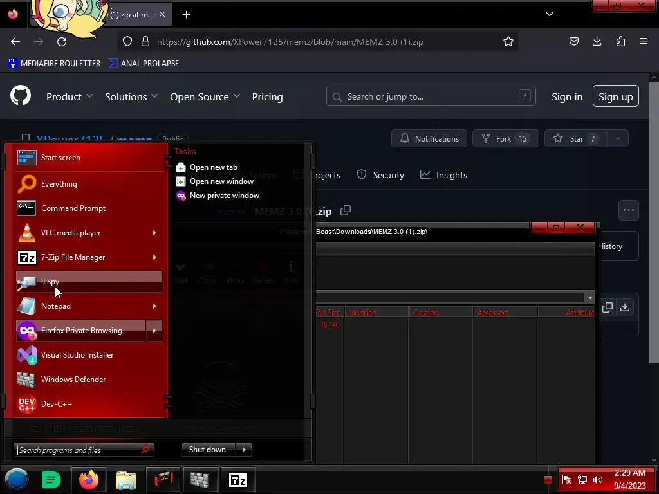Viewport: 659px width, 494px height.
Task: Open Shut down options arrow
Action: [x=244, y=450]
